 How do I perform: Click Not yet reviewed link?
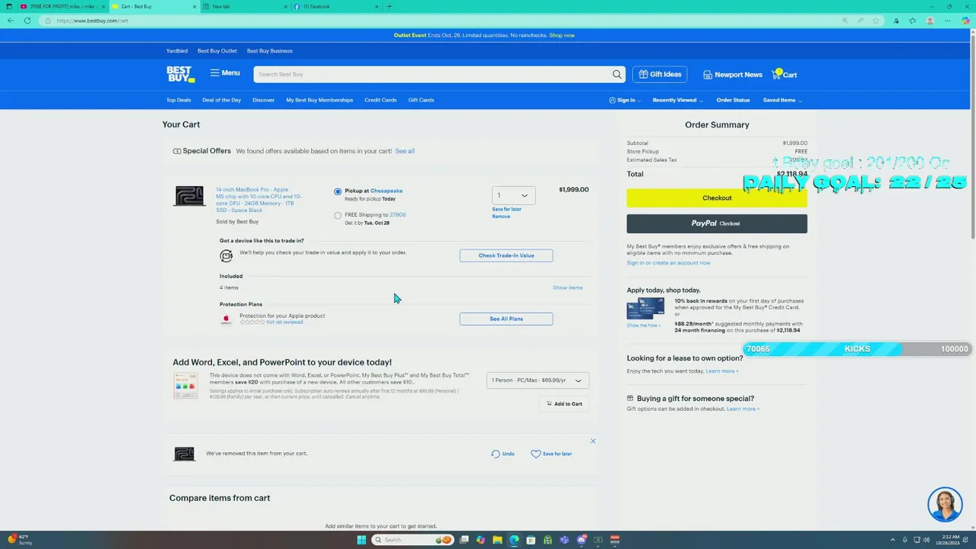click(285, 323)
